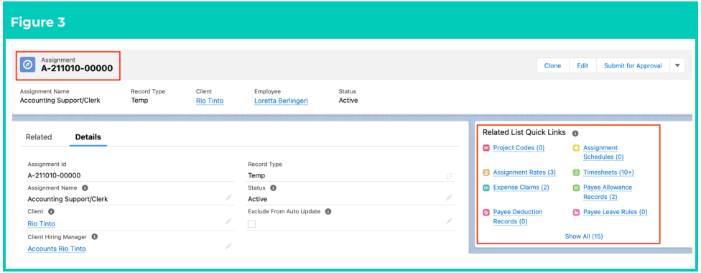The height and width of the screenshot is (273, 701).
Task: Open Expense Claims (2) quick link
Action: (x=521, y=188)
